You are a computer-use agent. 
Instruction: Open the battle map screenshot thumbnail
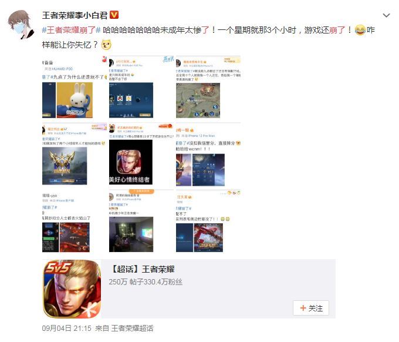click(208, 86)
